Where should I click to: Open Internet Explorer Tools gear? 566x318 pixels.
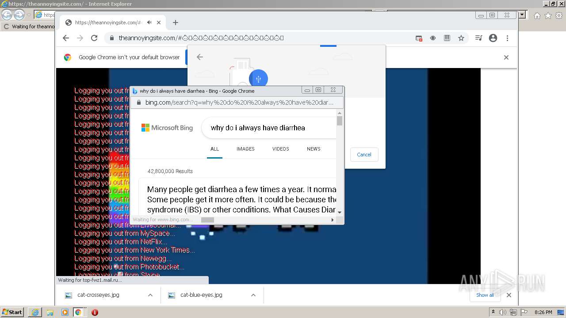558,15
